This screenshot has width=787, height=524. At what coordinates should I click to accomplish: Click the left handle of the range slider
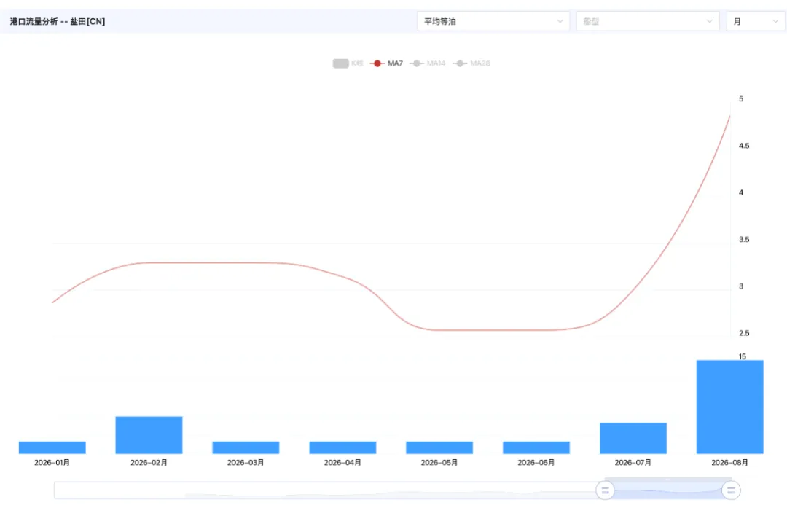pos(605,490)
